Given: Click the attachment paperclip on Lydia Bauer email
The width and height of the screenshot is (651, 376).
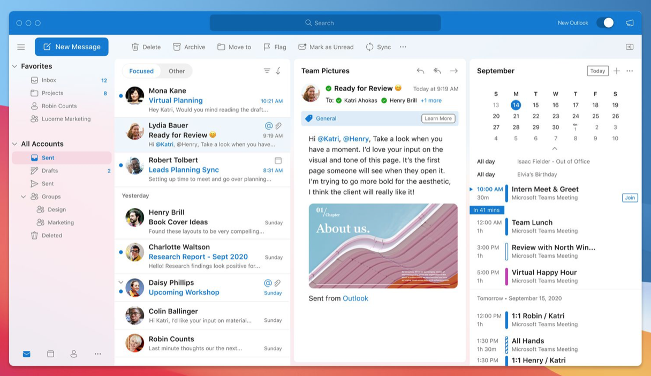Looking at the screenshot, I should pos(278,126).
